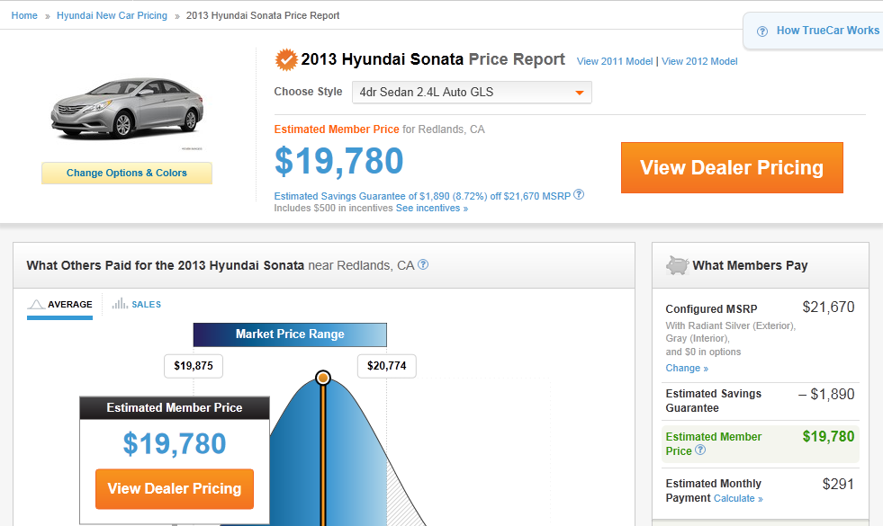Click the average price marker on the curve
The image size is (883, 526).
pos(322,378)
